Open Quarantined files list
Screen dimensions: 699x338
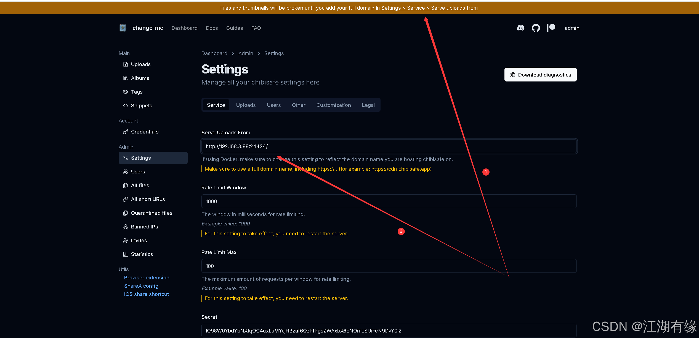coord(152,213)
